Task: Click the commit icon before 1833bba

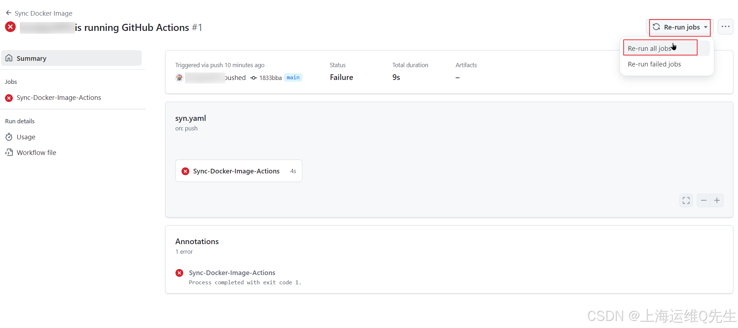Action: click(x=254, y=78)
